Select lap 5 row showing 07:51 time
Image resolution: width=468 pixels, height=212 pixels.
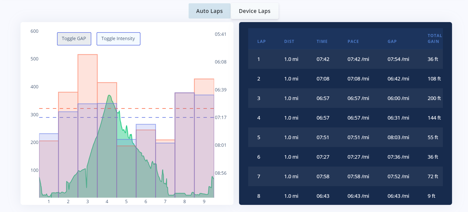pyautogui.click(x=345, y=137)
